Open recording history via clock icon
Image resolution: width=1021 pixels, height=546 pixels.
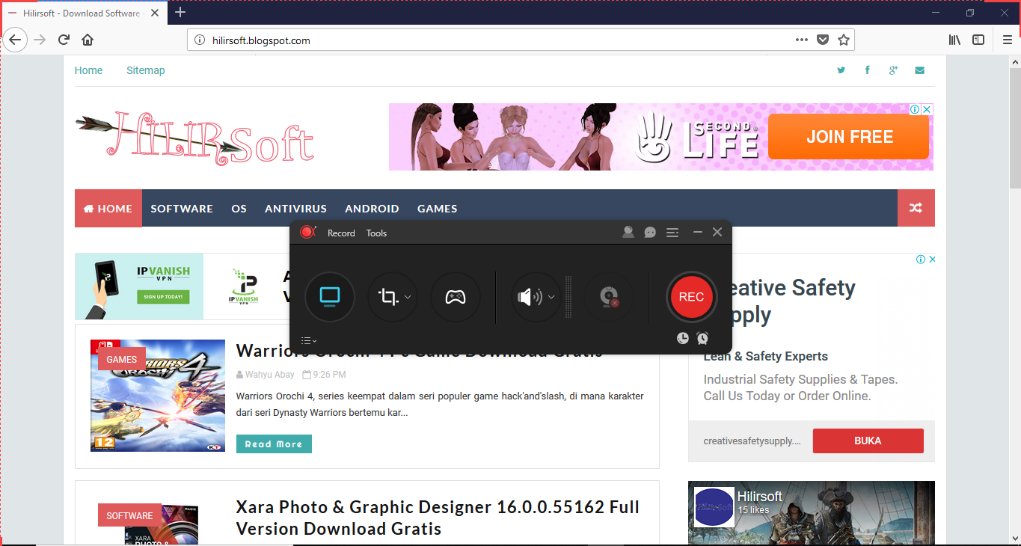click(x=682, y=338)
